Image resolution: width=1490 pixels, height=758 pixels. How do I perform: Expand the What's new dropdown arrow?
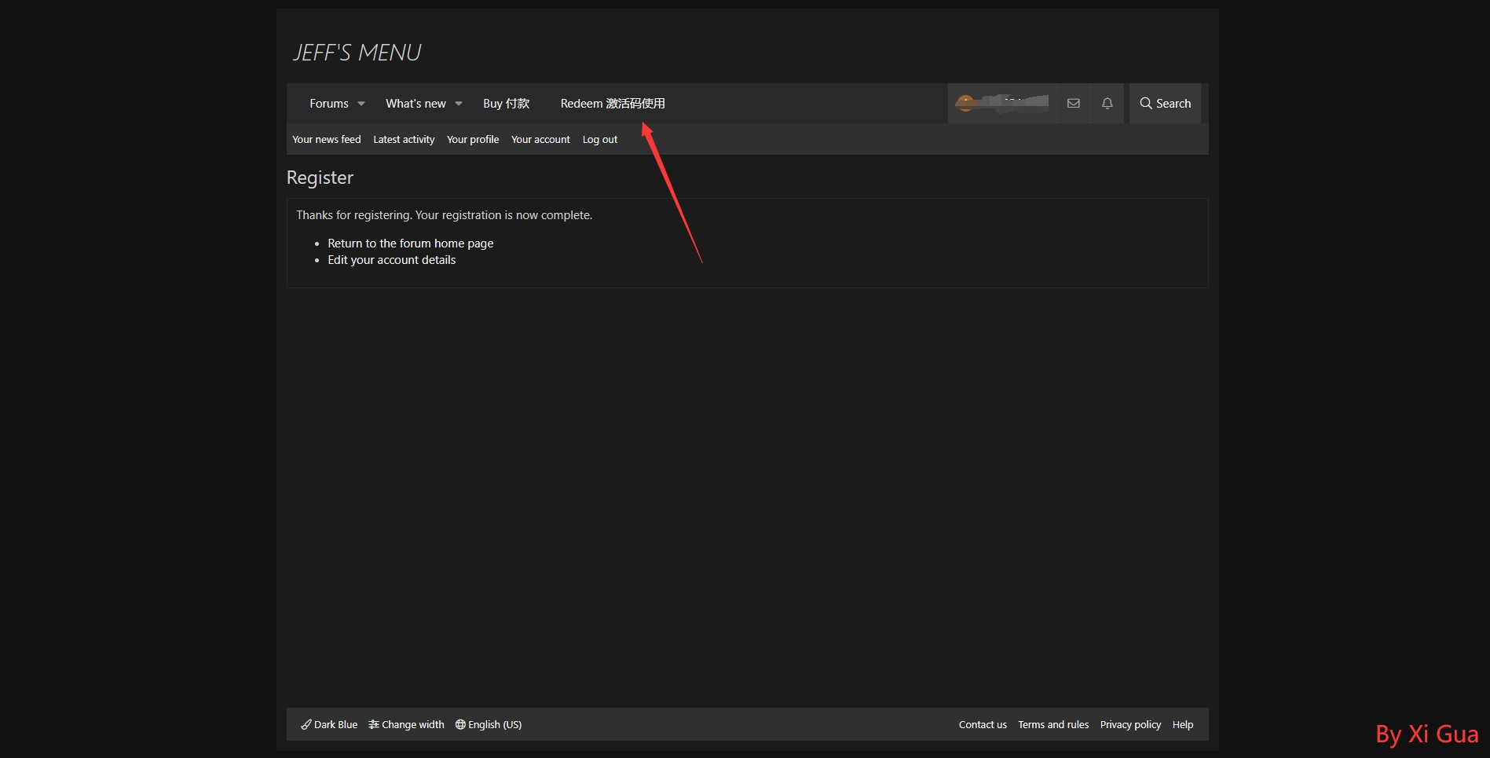[459, 104]
